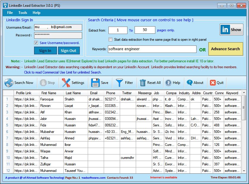Open the File menu

point(9,12)
